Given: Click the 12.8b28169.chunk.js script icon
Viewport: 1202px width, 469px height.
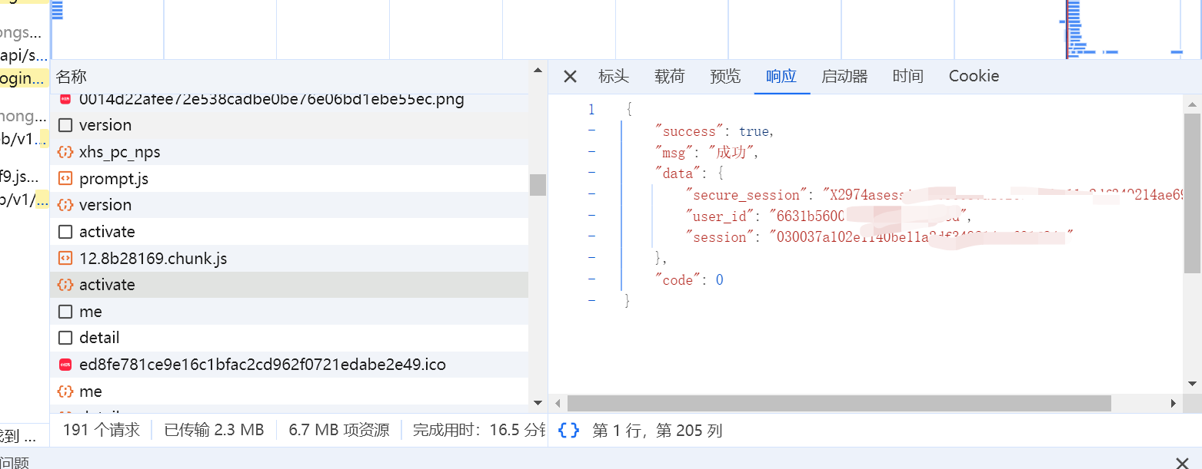Looking at the screenshot, I should [65, 259].
